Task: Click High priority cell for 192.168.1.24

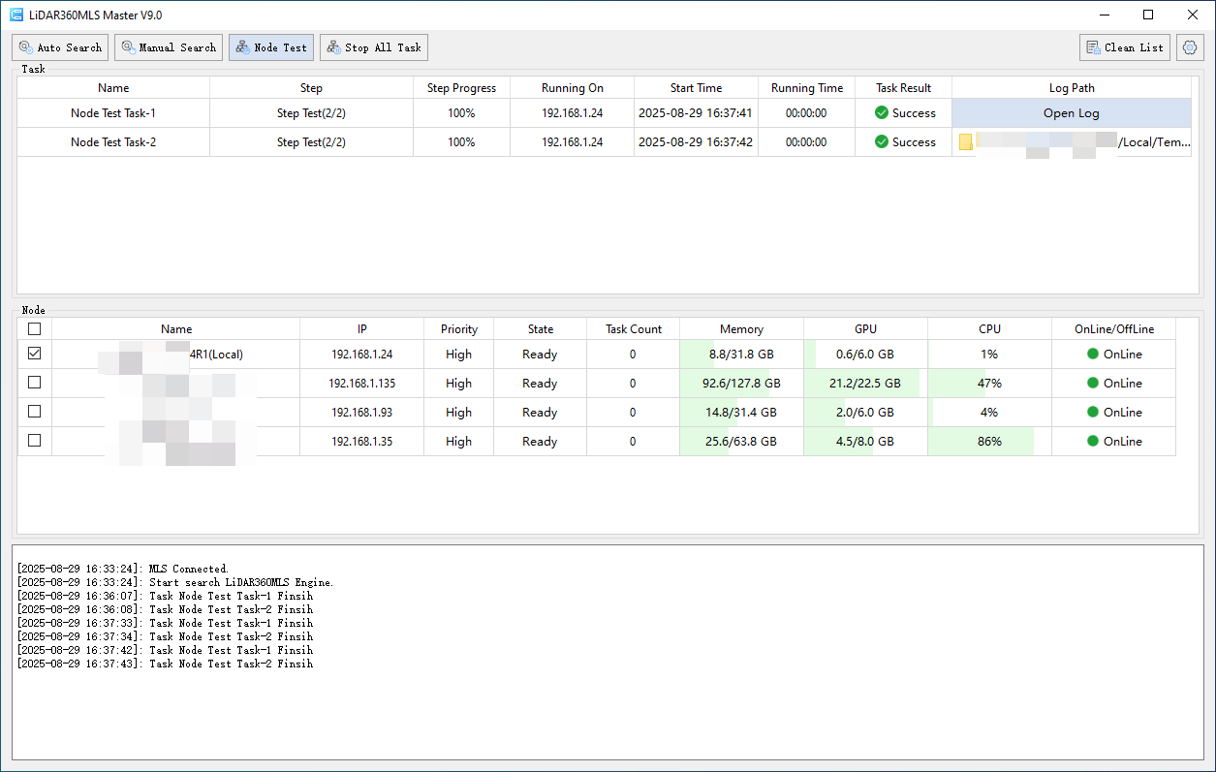Action: (x=458, y=355)
